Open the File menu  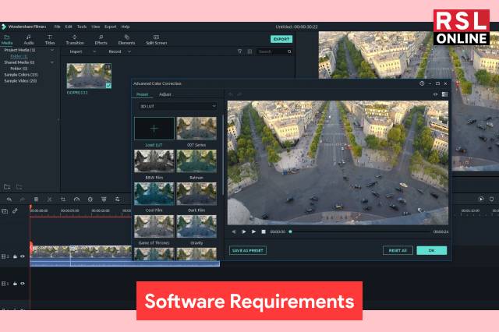[x=57, y=26]
